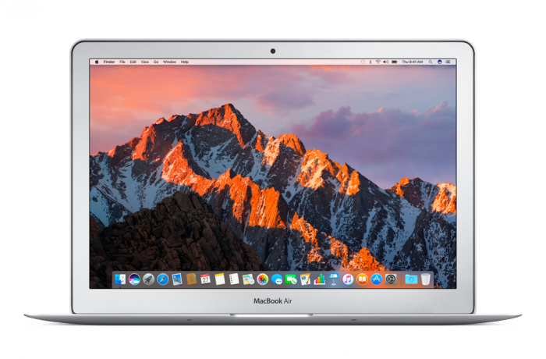Open the Go menu
Viewport: 546px width, 359px height.
click(x=156, y=62)
